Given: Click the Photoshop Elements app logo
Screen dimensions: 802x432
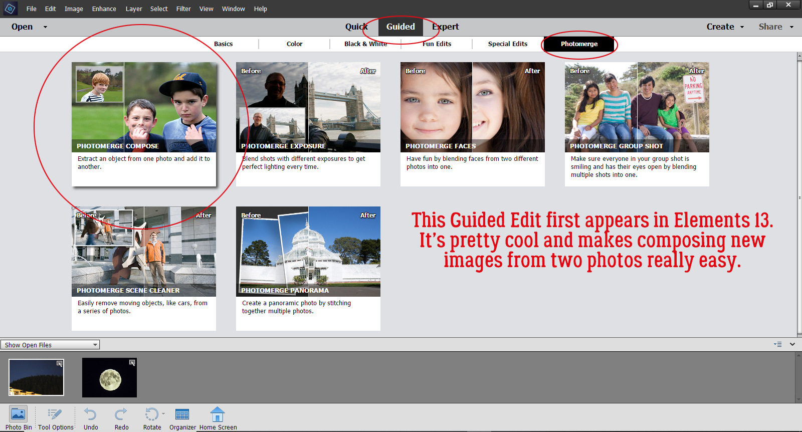Looking at the screenshot, I should pyautogui.click(x=10, y=9).
